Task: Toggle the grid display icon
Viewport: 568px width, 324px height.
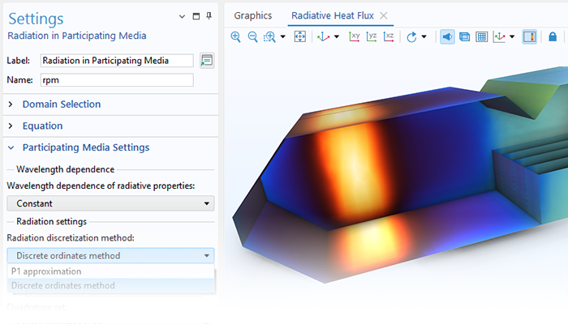Action: [481, 37]
